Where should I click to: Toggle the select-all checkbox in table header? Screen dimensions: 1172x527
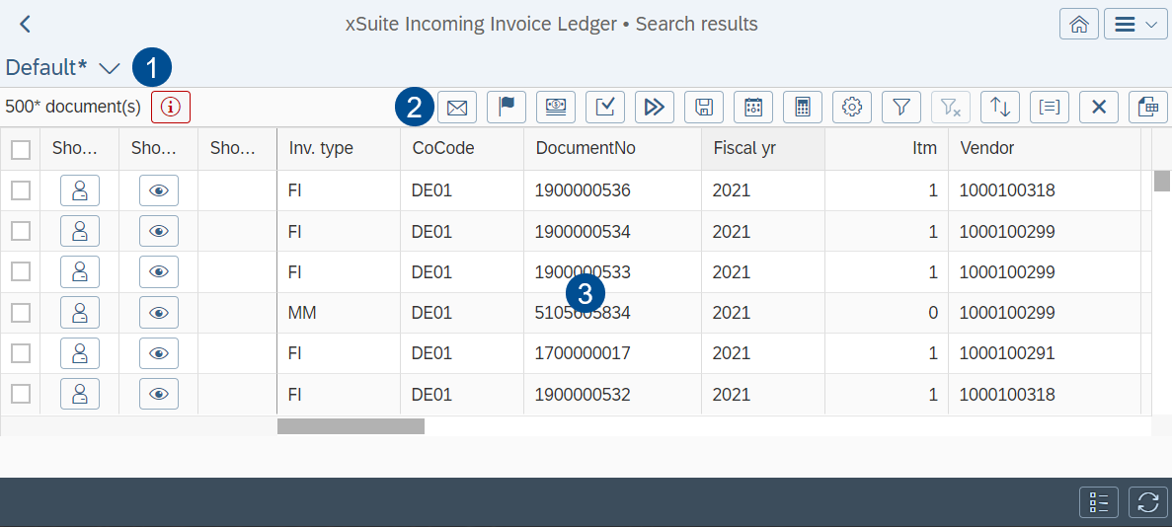click(x=21, y=150)
